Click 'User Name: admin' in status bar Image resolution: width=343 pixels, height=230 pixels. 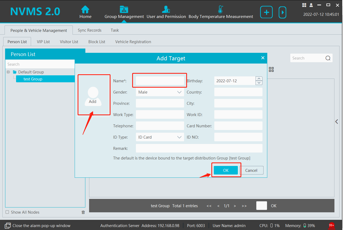[229, 226]
